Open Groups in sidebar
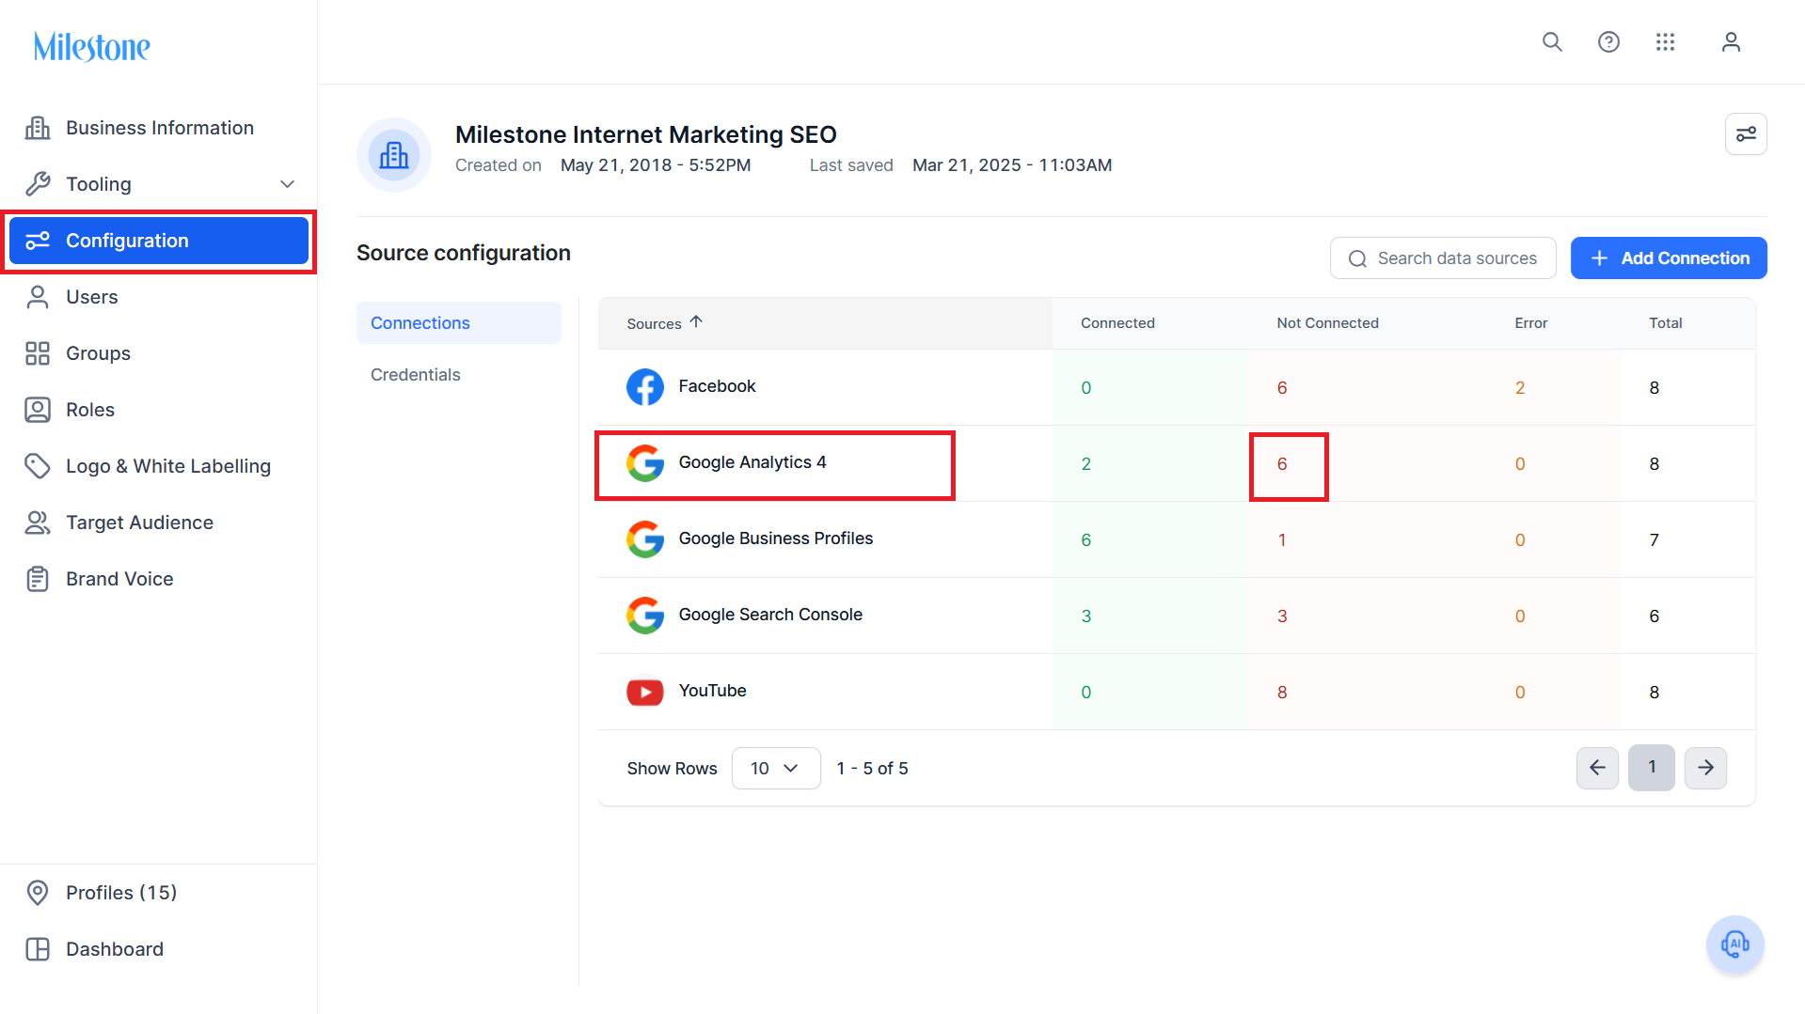The width and height of the screenshot is (1805, 1014). 158,353
